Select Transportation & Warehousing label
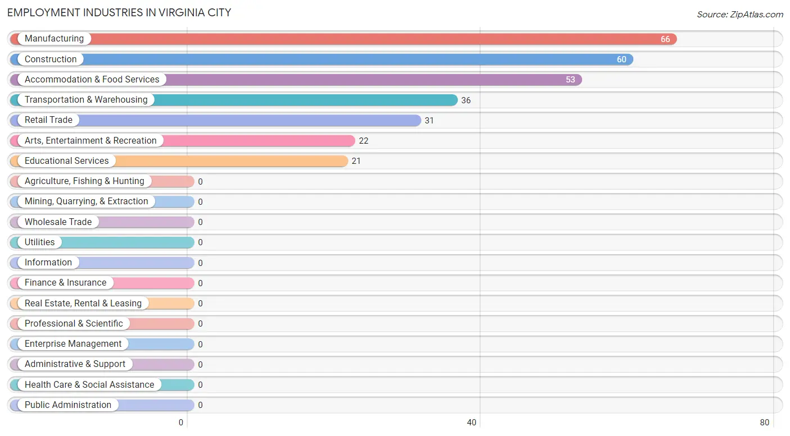This screenshot has width=790, height=436. (86, 100)
